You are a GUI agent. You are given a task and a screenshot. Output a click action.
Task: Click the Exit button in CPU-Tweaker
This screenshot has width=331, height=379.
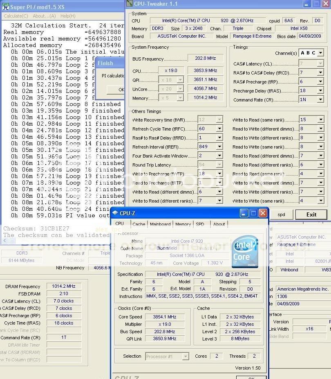click(311, 214)
